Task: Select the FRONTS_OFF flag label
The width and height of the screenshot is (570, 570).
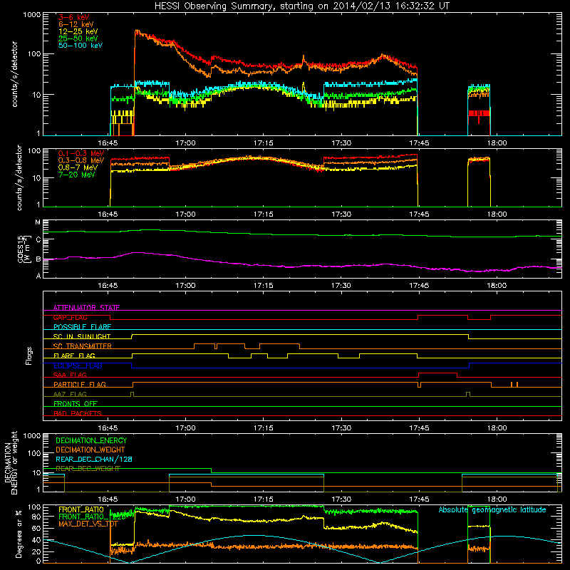Action: tap(76, 403)
